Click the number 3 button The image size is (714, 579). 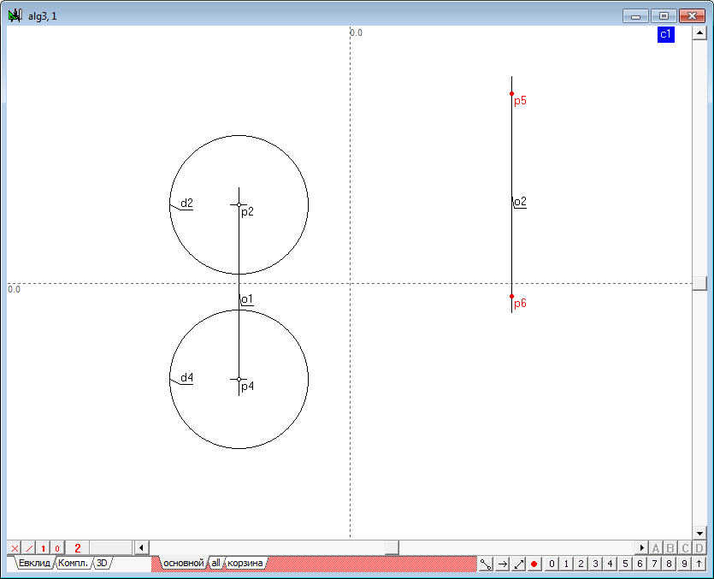[x=595, y=564]
